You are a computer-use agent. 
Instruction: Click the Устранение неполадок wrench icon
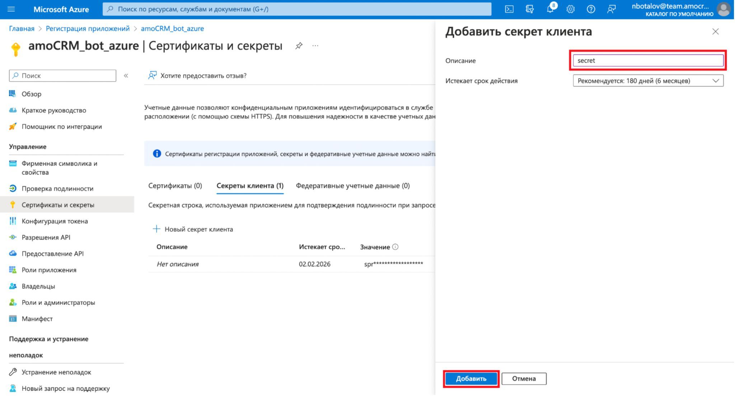(13, 372)
